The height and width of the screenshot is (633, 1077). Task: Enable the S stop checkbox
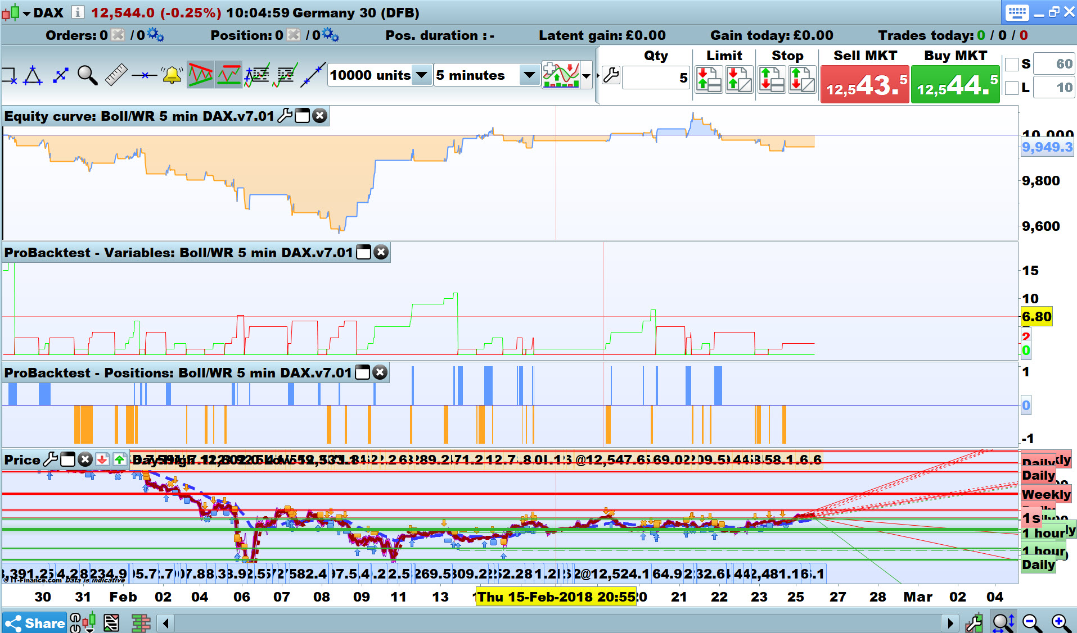pyautogui.click(x=1012, y=64)
